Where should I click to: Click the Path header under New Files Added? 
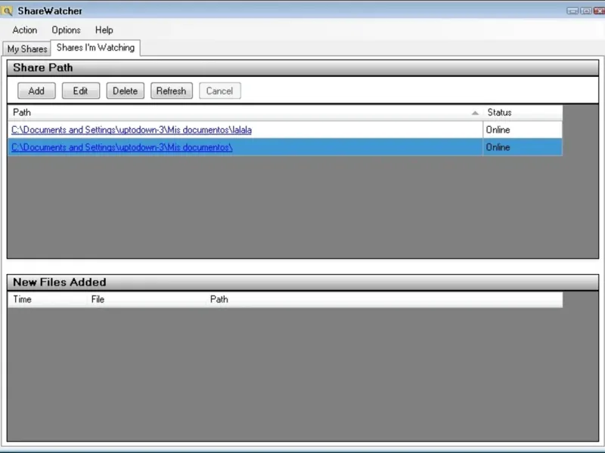tap(384, 299)
